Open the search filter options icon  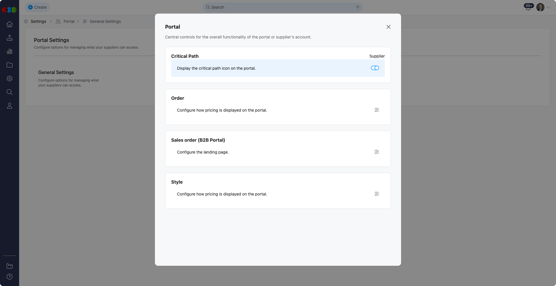pyautogui.click(x=358, y=7)
